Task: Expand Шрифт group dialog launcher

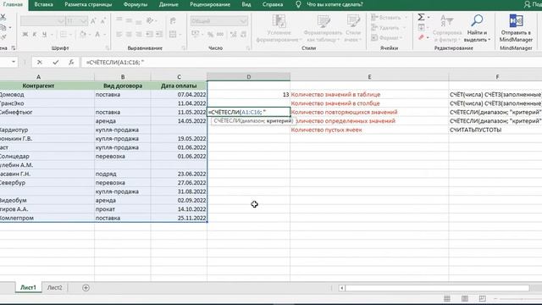Action: [x=108, y=48]
